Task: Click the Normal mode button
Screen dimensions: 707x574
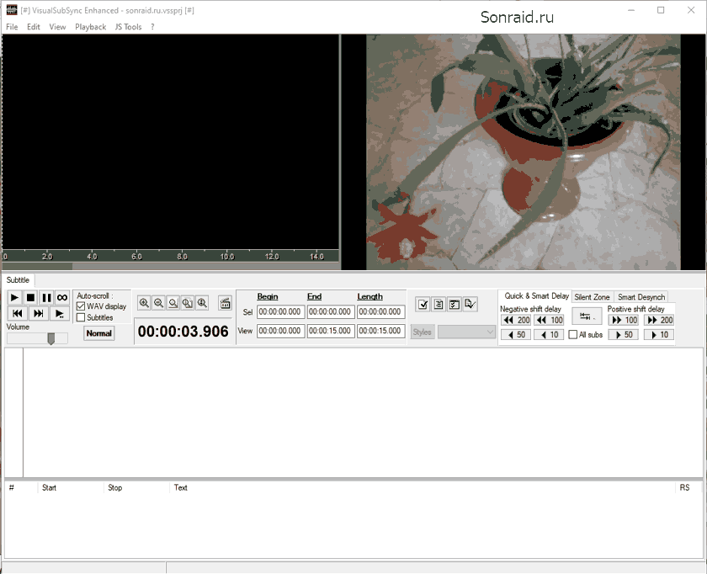Action: point(98,333)
